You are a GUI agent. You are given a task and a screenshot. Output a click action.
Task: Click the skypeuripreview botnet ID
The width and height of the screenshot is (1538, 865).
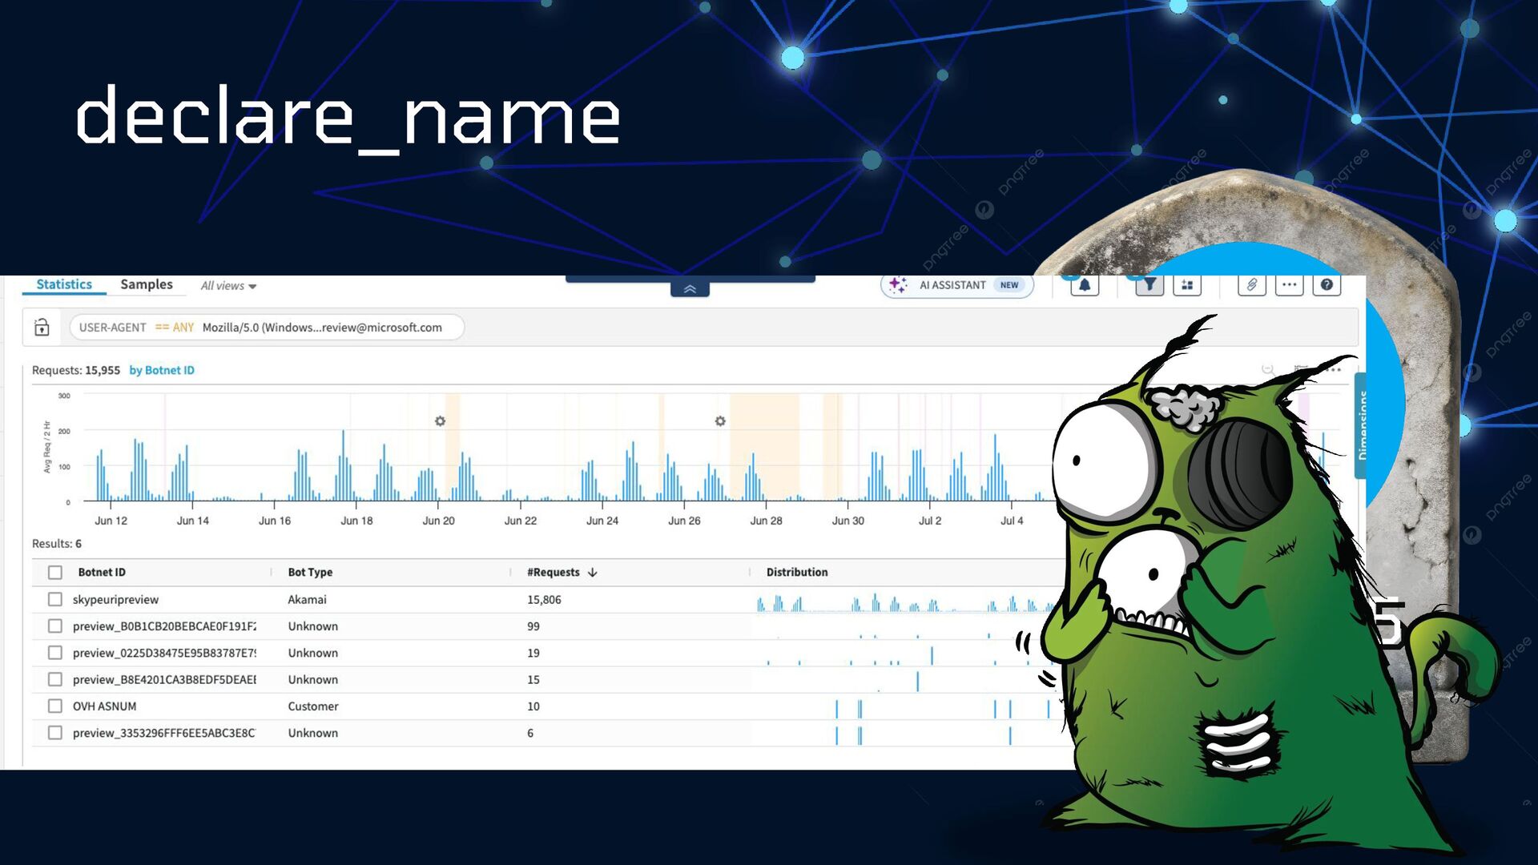point(115,600)
